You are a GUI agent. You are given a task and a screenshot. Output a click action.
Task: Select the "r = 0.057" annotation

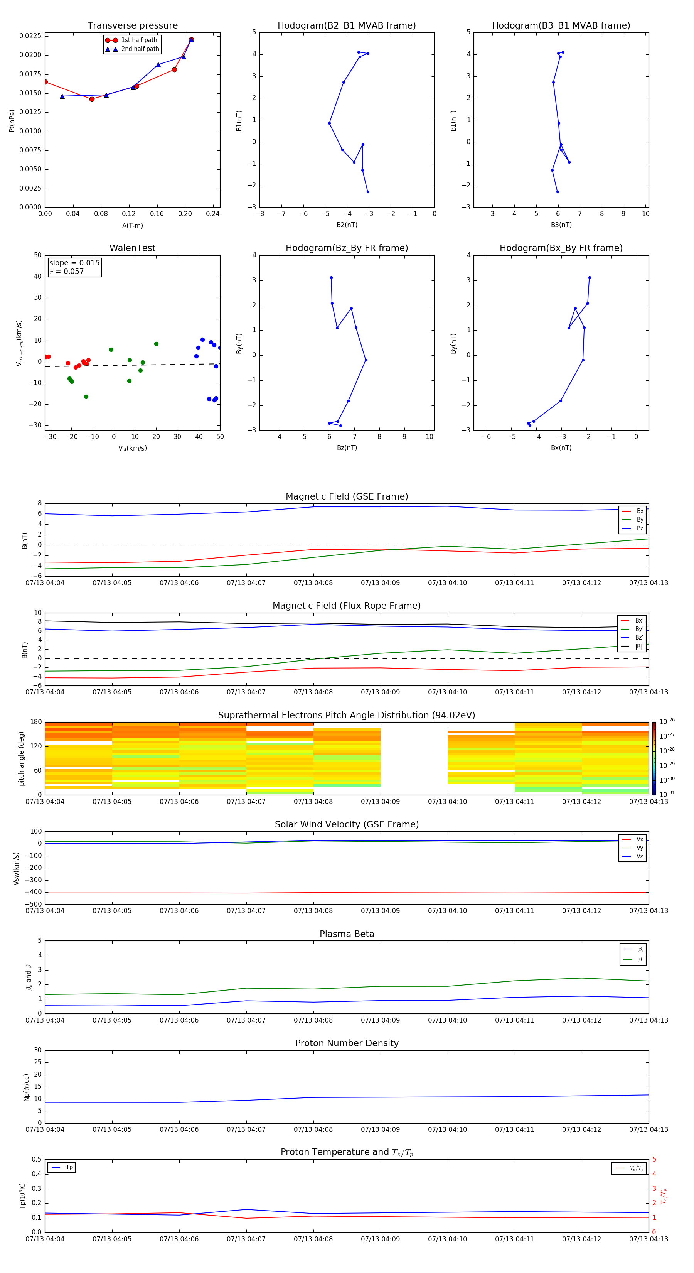point(67,271)
